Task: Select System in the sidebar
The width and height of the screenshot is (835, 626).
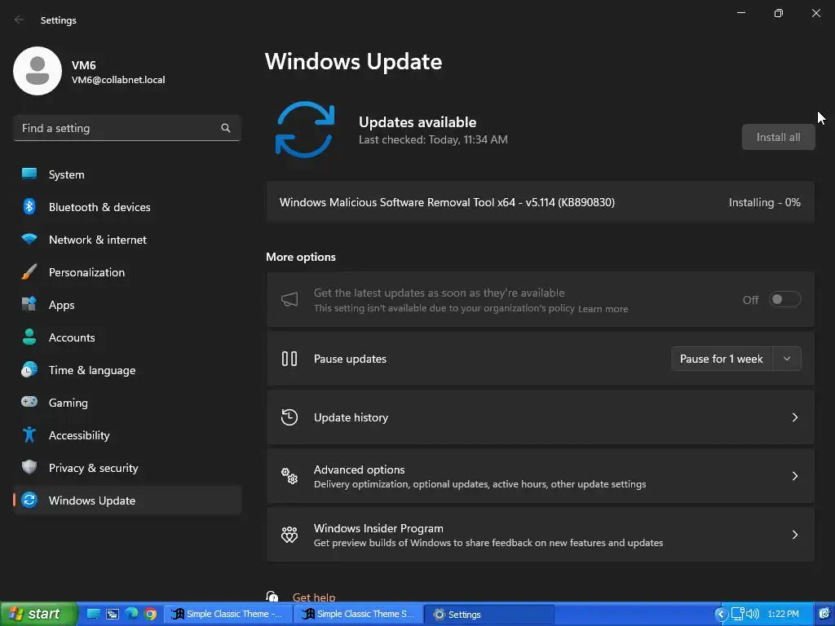Action: (126, 174)
